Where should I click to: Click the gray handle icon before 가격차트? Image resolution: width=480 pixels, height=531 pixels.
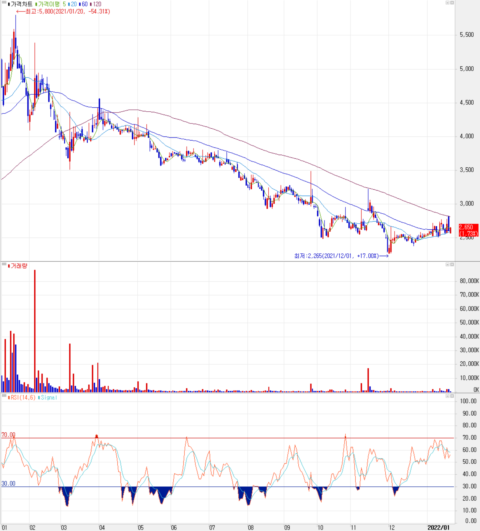coord(4,2)
